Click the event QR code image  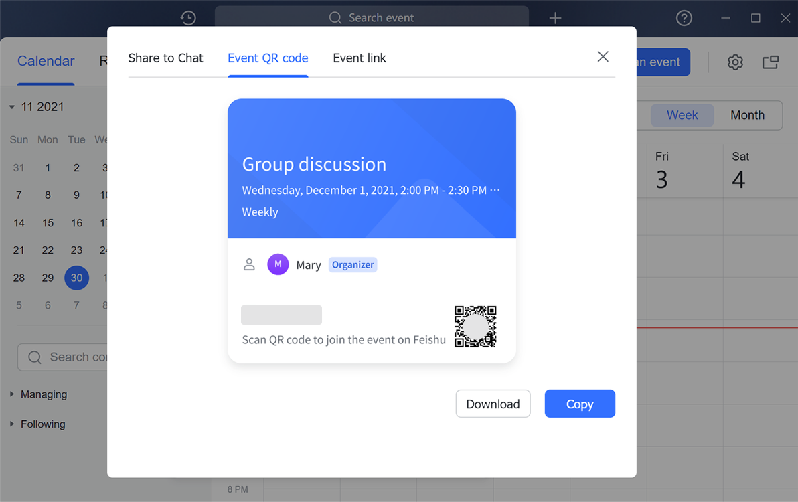coord(475,327)
